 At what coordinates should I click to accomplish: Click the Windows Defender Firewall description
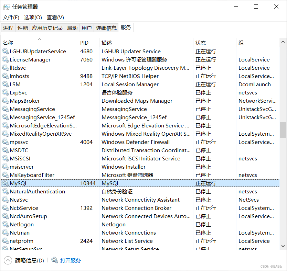(x=136, y=142)
